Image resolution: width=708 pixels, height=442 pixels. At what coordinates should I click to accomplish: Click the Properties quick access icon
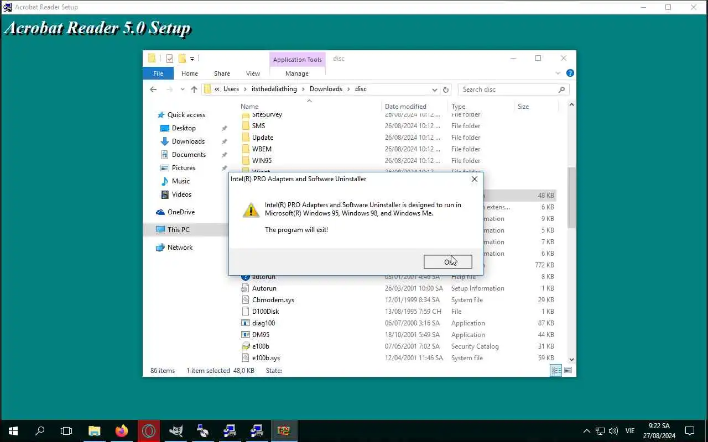[169, 59]
